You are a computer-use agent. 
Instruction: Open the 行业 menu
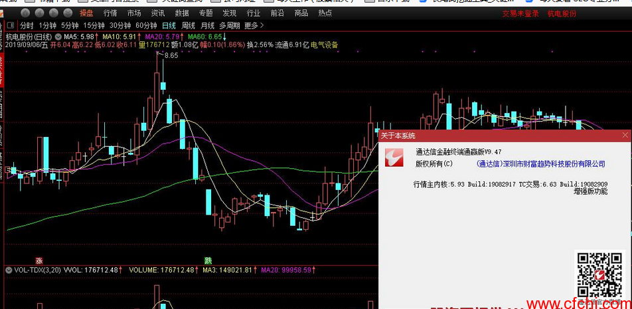[x=253, y=13]
